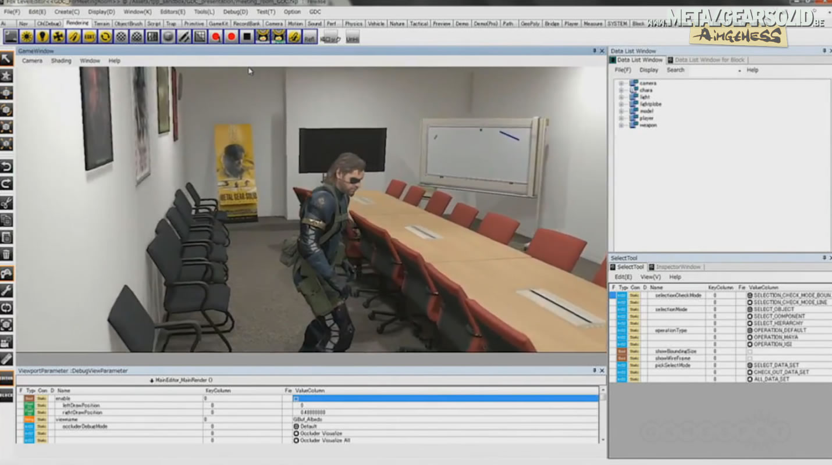Click the black stop square icon

(x=247, y=37)
